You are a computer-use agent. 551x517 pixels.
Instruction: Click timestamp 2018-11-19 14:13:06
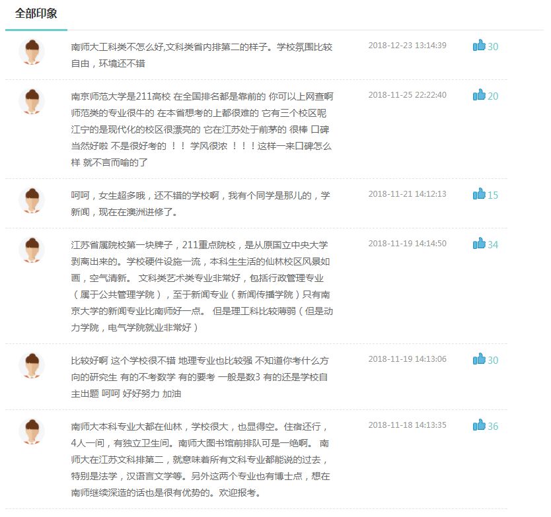click(407, 359)
